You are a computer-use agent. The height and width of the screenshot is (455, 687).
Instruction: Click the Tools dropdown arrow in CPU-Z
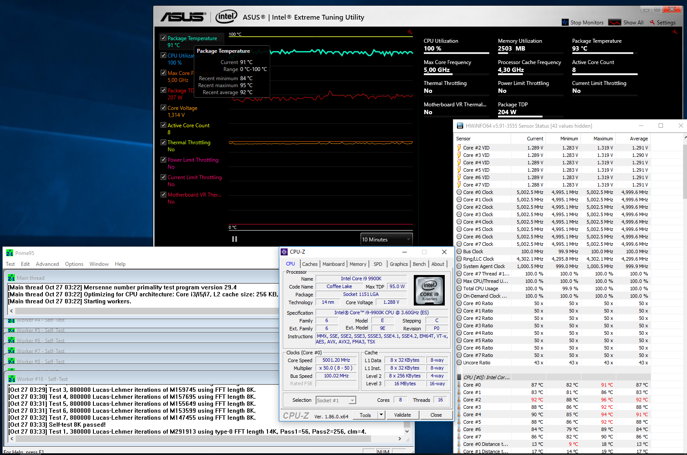(381, 415)
